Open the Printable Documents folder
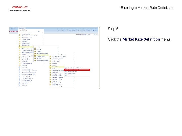Screen dimensions: 182x136 click(x=58, y=78)
